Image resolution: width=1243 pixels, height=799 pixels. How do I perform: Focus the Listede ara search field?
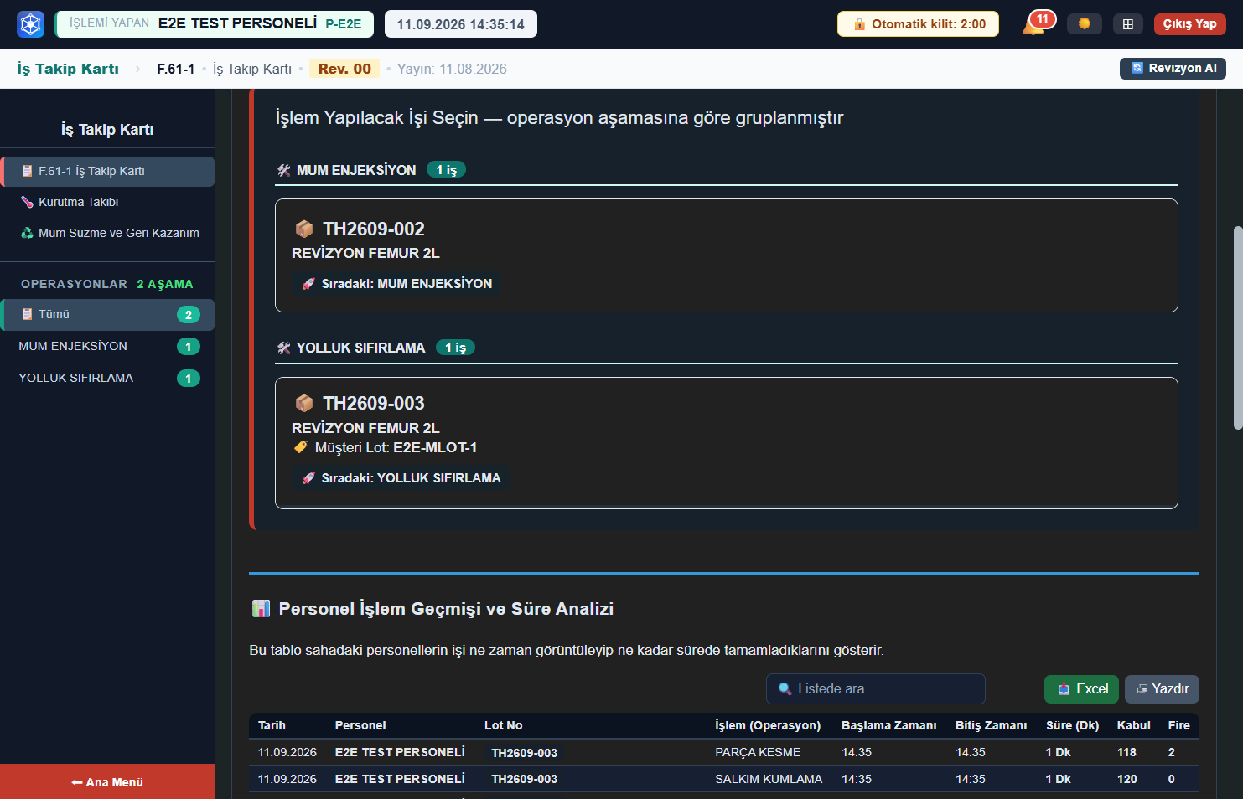(x=876, y=688)
